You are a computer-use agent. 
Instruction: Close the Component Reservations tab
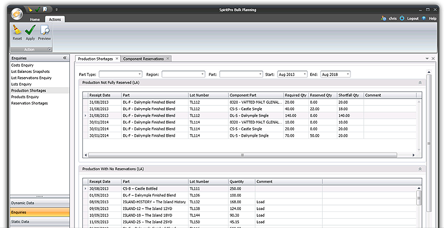(168, 59)
